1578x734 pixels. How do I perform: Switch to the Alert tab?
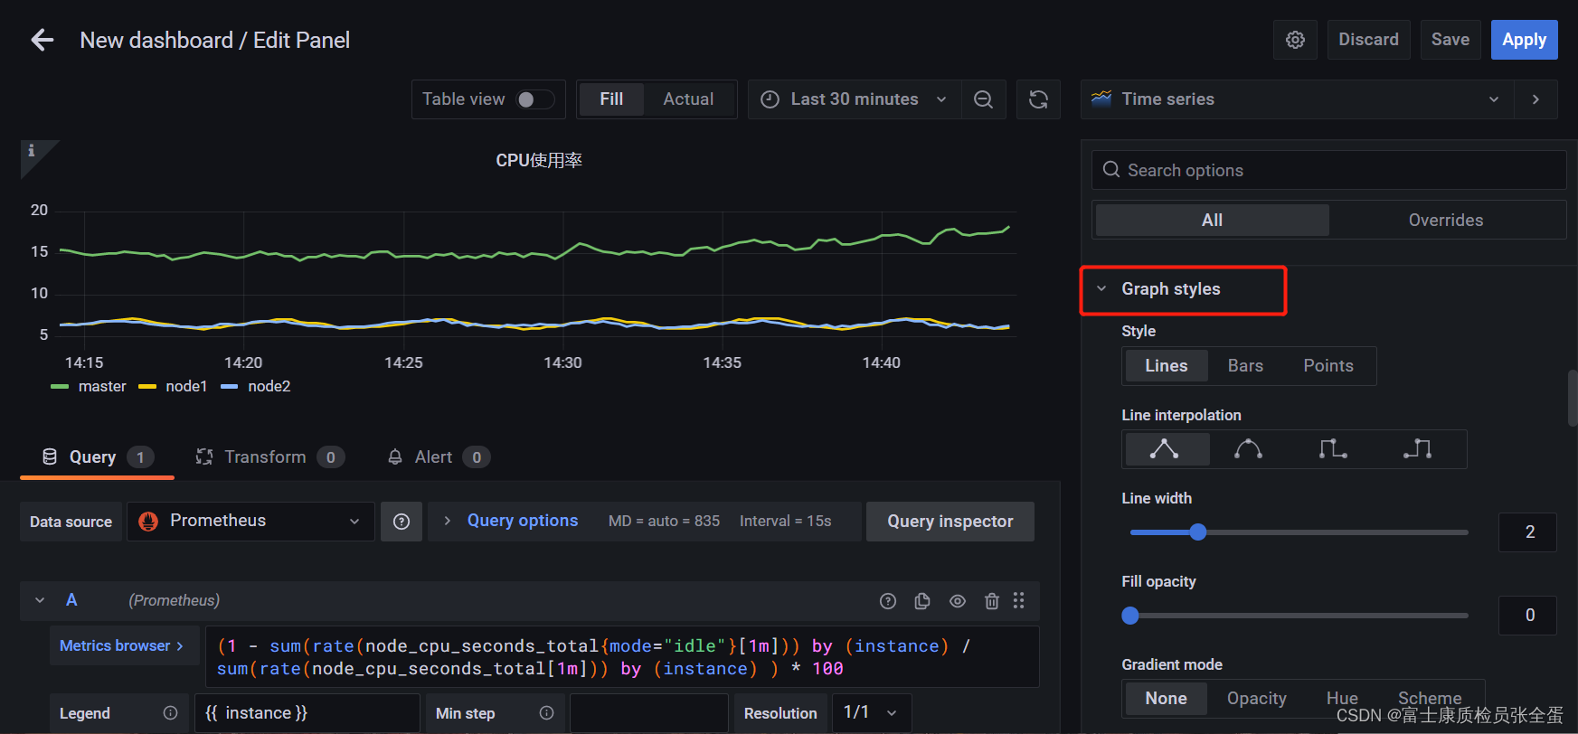click(439, 457)
